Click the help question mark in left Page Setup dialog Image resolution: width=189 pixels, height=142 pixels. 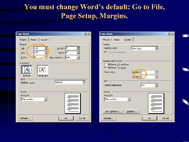85,34
